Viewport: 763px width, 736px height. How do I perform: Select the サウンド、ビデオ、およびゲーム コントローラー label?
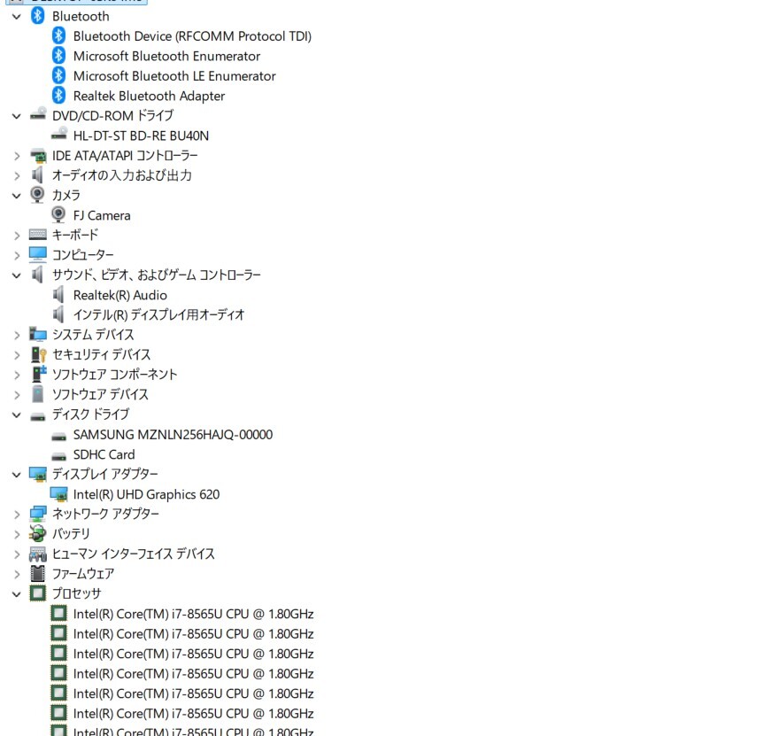[x=157, y=275]
